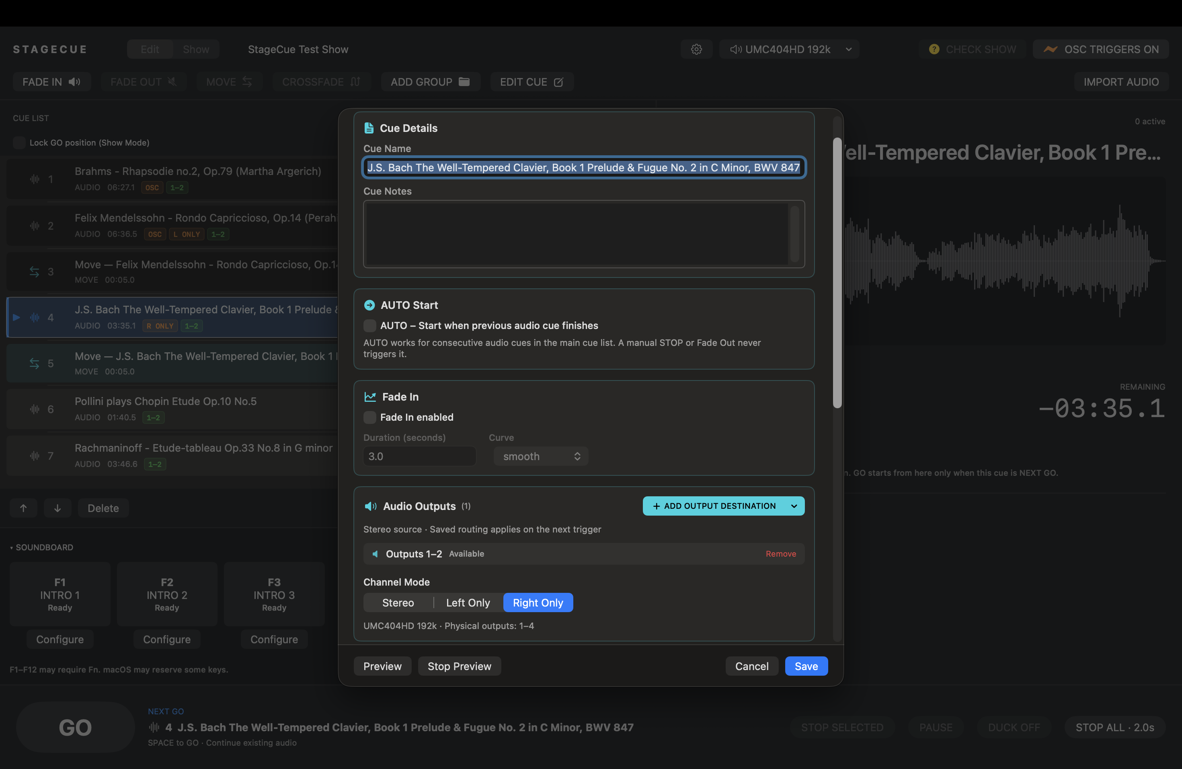Image resolution: width=1182 pixels, height=769 pixels.
Task: Click the play marker on cue 4
Action: tap(16, 317)
